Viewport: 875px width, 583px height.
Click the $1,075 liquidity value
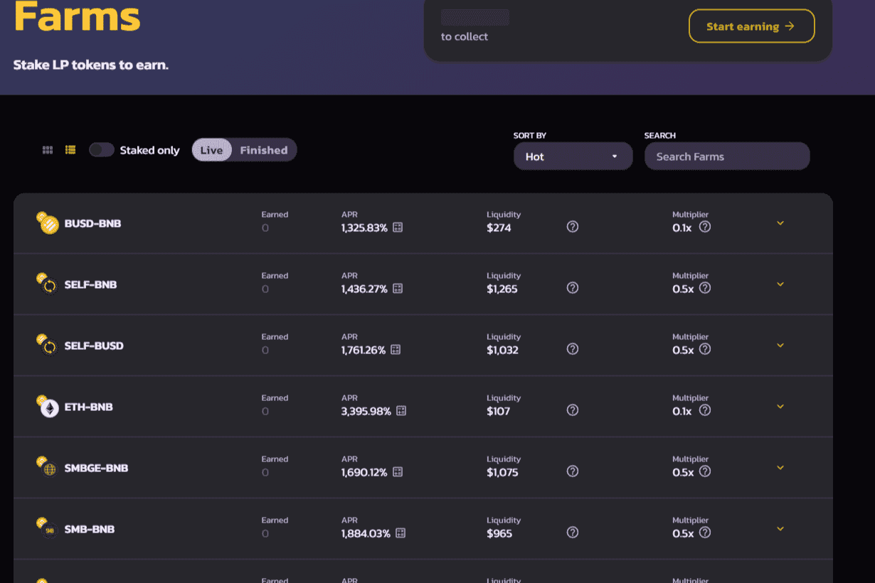(502, 473)
